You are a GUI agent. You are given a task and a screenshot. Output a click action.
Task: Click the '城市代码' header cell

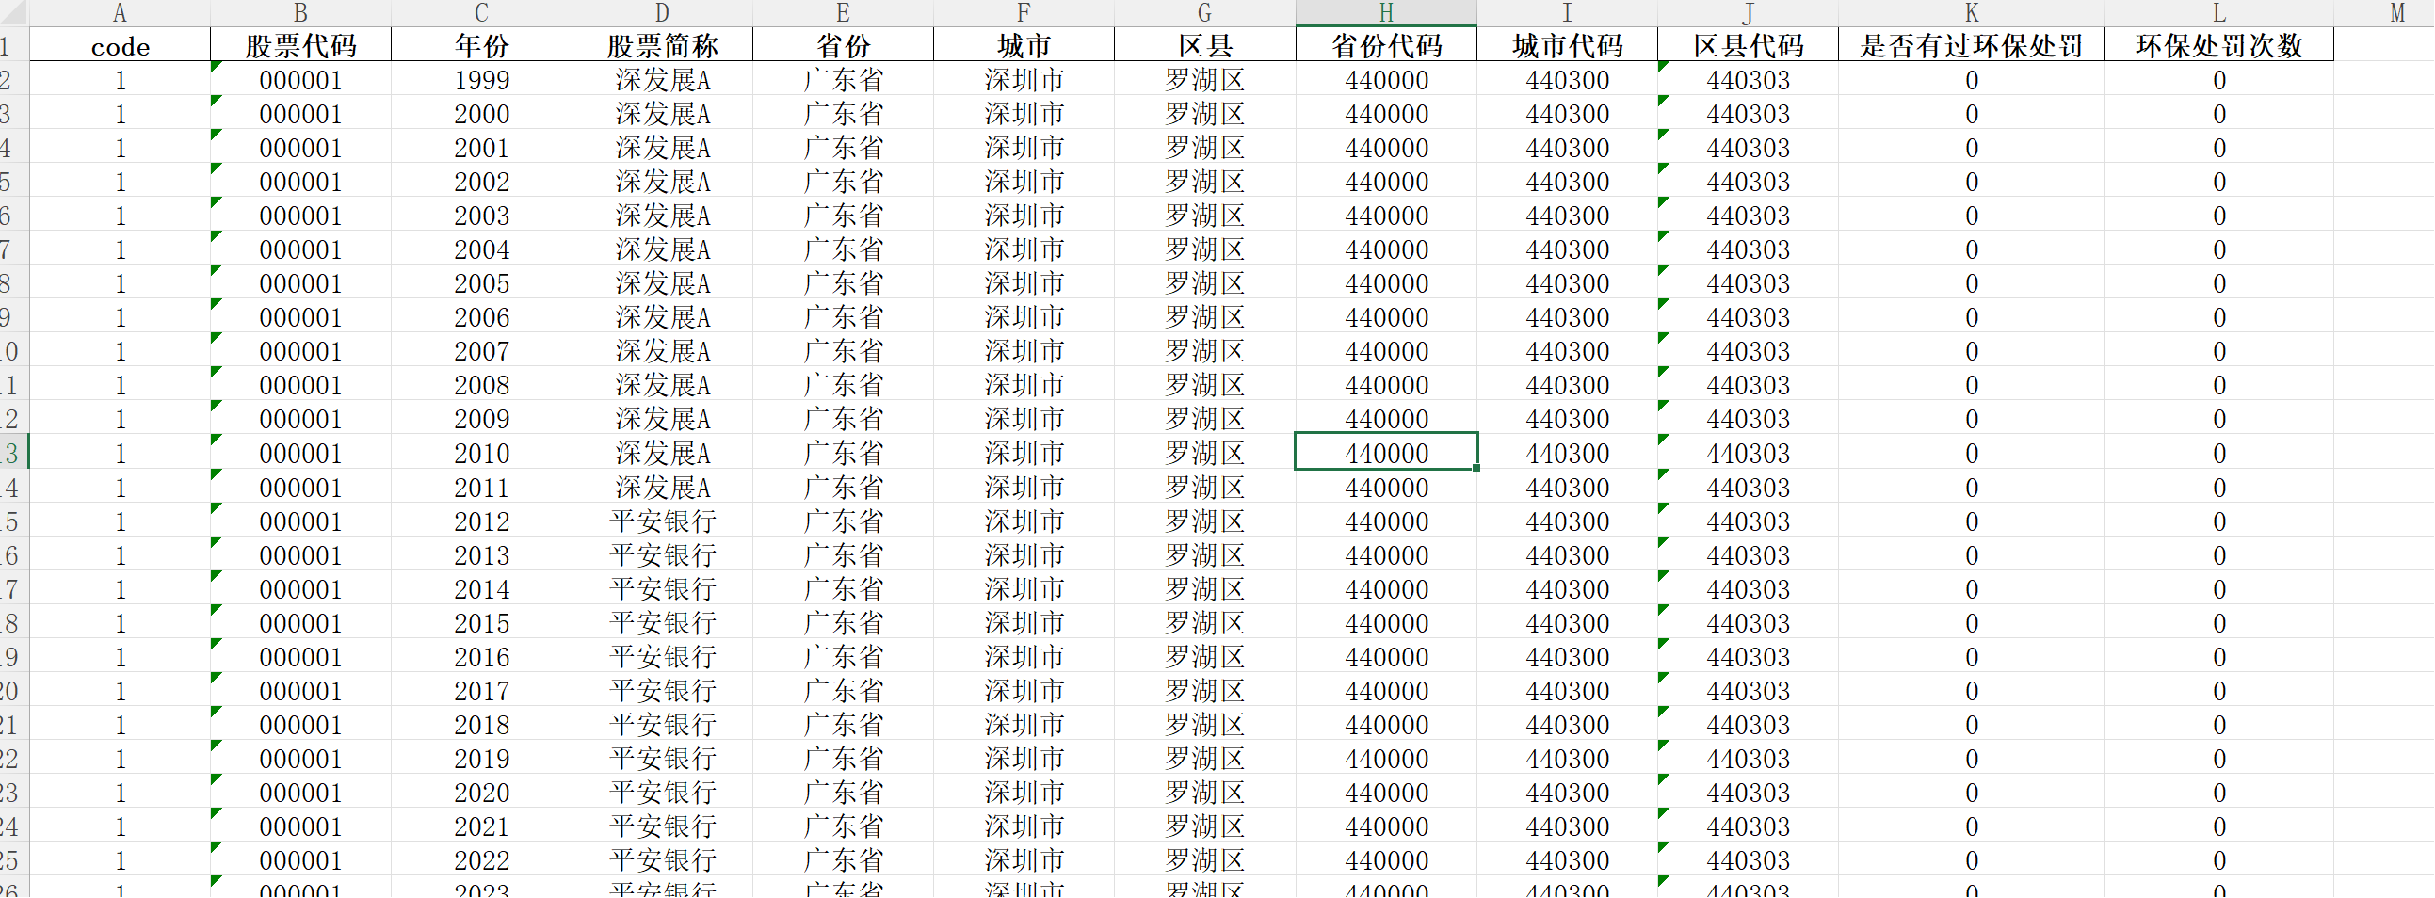pos(1567,45)
